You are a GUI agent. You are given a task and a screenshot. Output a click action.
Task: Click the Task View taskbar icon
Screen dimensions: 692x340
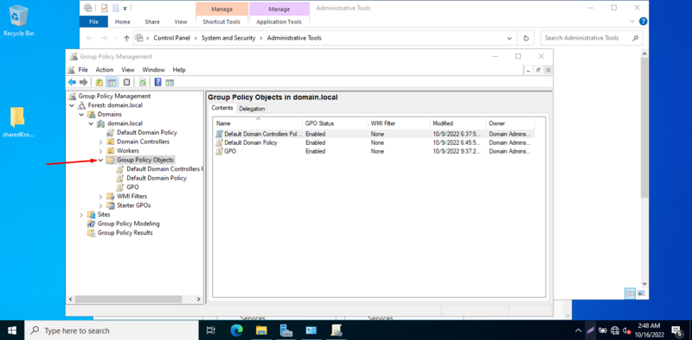point(211,331)
